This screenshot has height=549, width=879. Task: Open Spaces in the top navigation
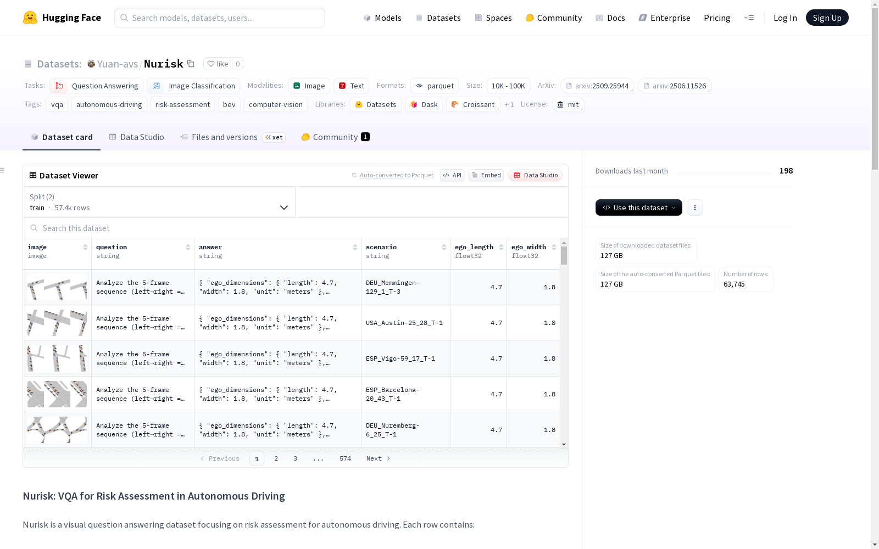click(493, 18)
